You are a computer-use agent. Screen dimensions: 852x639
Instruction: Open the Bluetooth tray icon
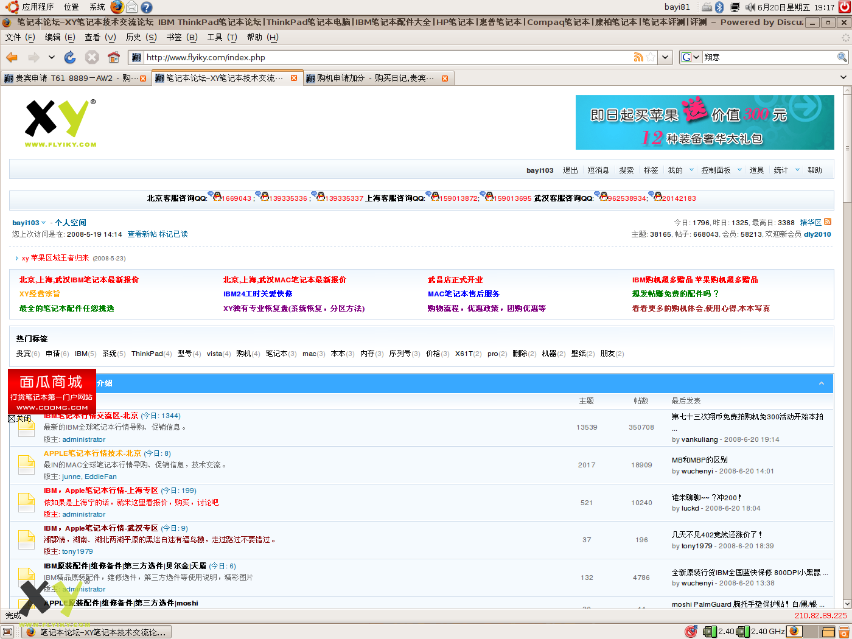719,7
